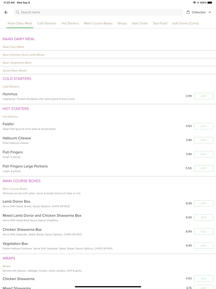Go to Soft Drinks (Cans) tab

tap(185, 23)
